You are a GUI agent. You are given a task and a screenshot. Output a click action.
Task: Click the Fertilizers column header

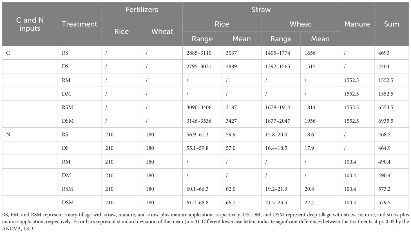142,10
